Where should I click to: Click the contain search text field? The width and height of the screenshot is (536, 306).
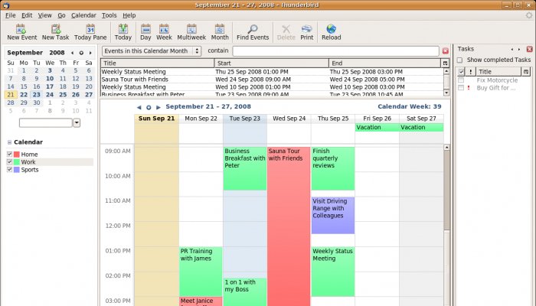(x=335, y=51)
